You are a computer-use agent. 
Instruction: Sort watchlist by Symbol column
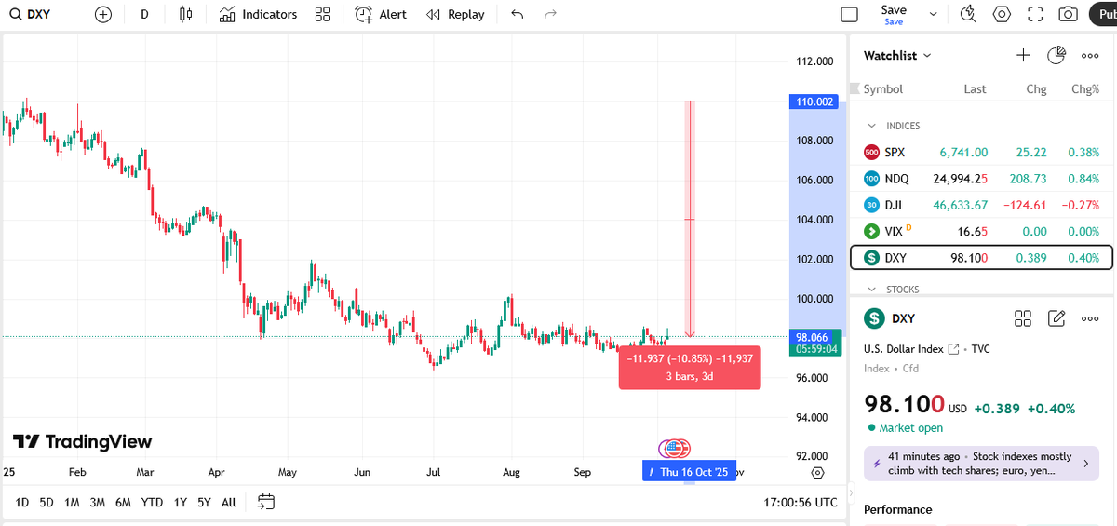[883, 89]
